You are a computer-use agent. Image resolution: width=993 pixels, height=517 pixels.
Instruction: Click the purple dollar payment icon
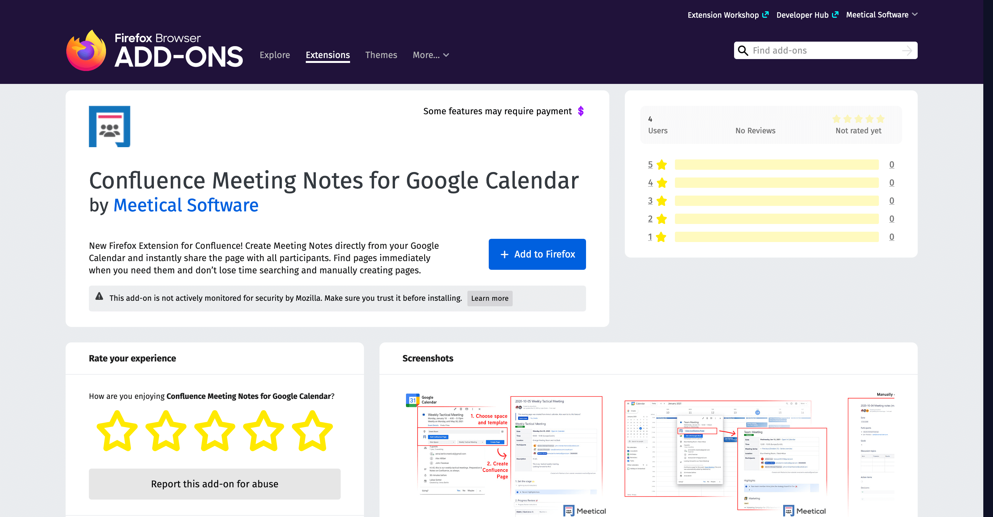(x=581, y=111)
